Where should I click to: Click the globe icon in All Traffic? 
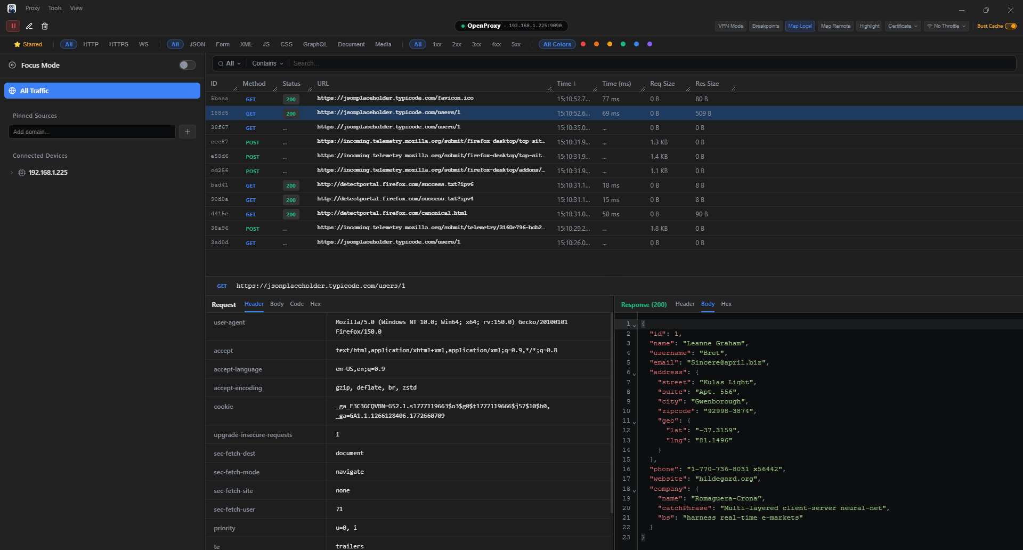[x=12, y=91]
